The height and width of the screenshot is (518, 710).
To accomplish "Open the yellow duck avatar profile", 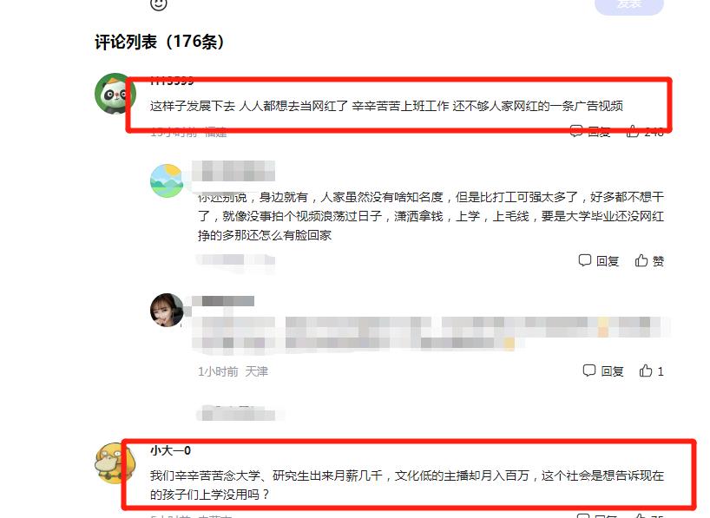I will tap(115, 463).
